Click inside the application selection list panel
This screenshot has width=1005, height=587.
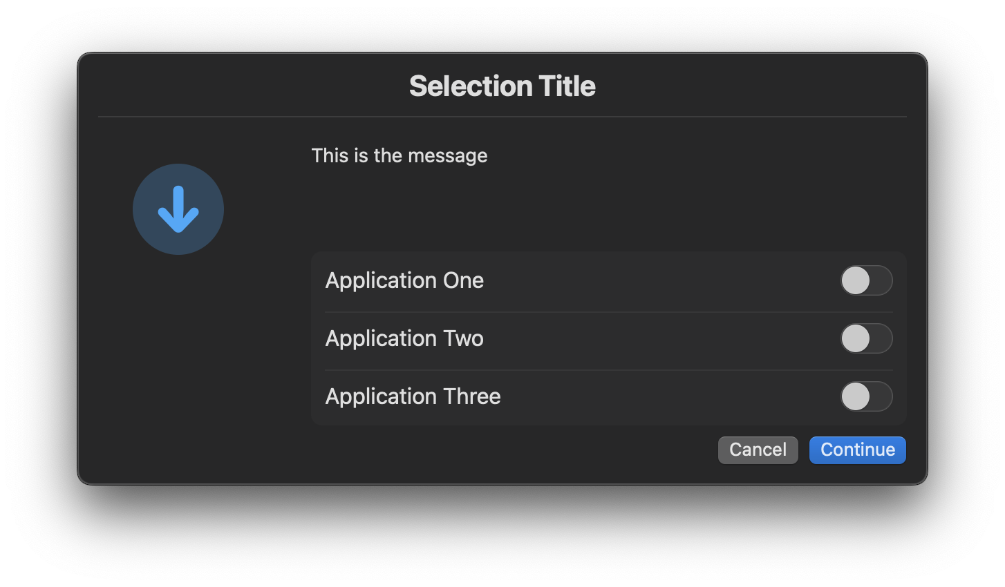(x=608, y=338)
